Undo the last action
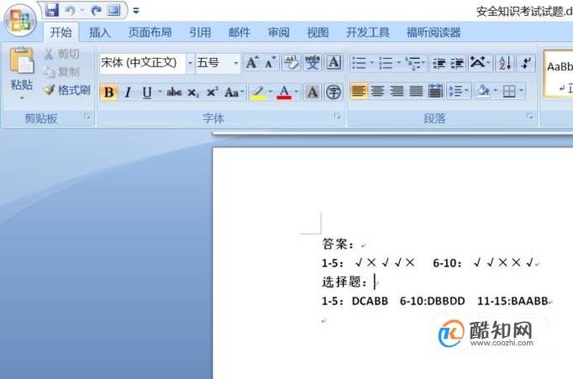Screen dimensions: 573x379 click(x=70, y=11)
